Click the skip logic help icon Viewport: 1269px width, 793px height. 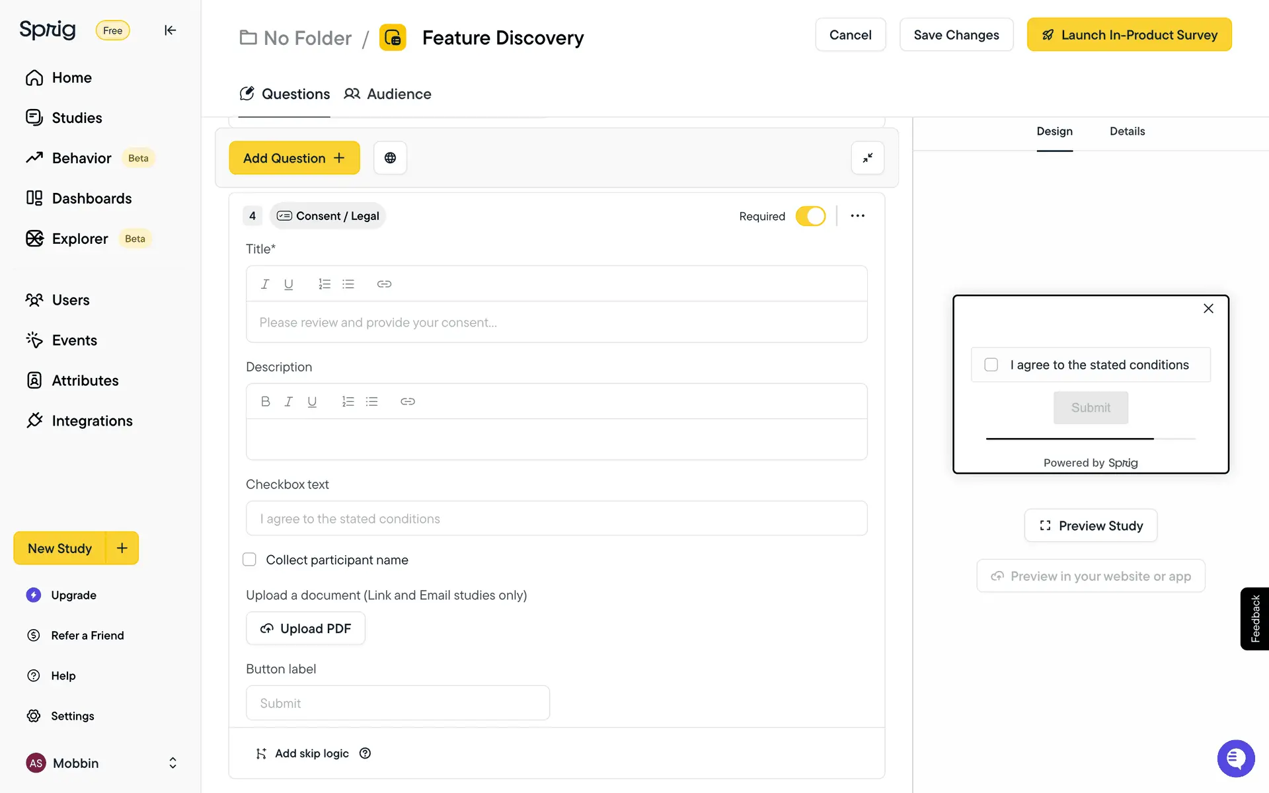pyautogui.click(x=365, y=753)
